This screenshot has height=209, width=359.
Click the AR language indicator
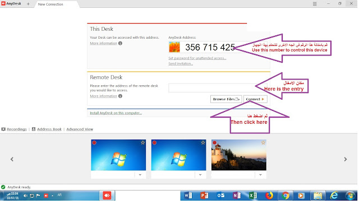(x=59, y=195)
